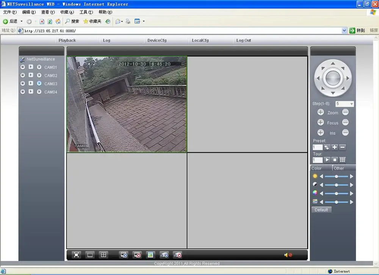Click the Focus minus button
This screenshot has height=275, width=379.
pos(345,122)
